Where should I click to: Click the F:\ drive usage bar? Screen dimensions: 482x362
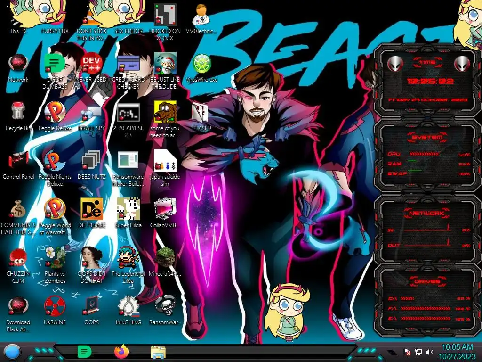(426, 308)
